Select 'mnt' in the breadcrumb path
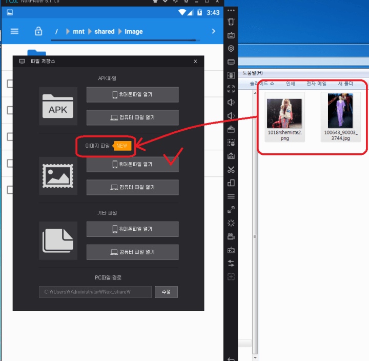This screenshot has height=361, width=369. click(78, 31)
